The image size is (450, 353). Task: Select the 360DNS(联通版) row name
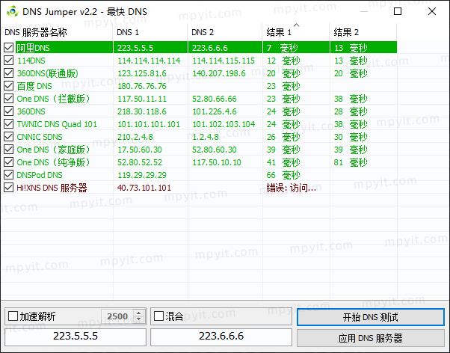[47, 73]
